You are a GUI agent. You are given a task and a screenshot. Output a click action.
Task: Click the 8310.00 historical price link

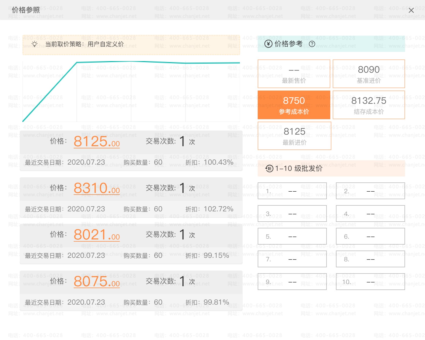pyautogui.click(x=97, y=188)
